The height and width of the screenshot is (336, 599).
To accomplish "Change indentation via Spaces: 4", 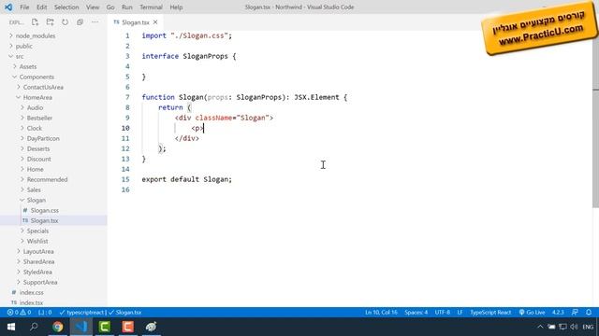I will (416, 313).
